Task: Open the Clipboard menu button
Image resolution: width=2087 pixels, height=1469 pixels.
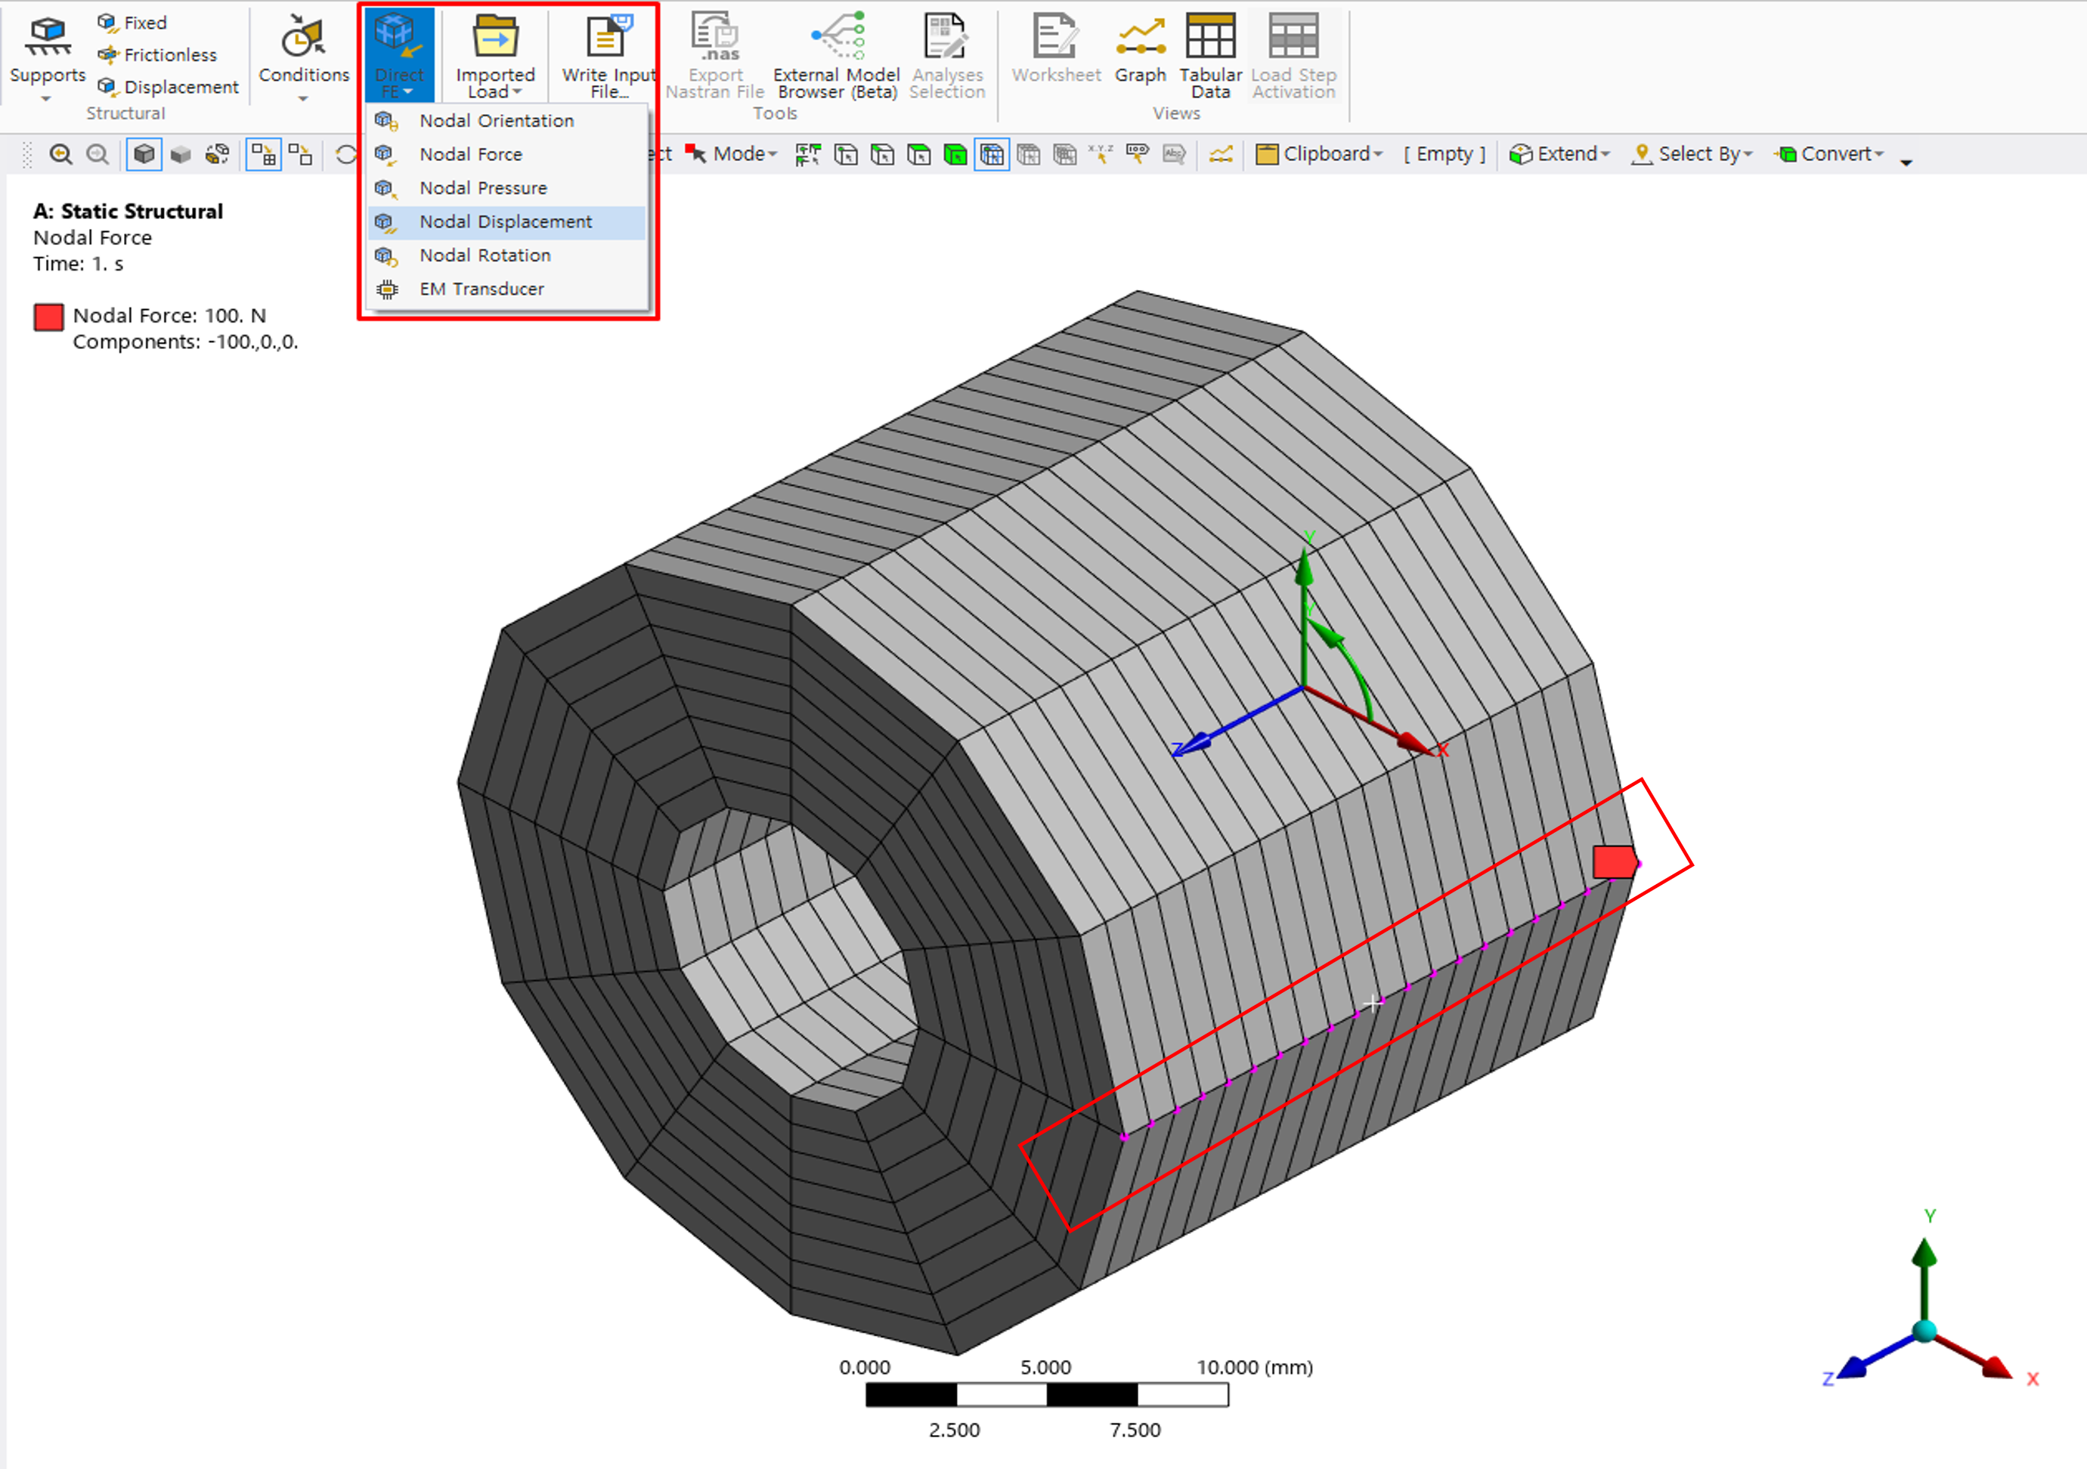Action: [x=1319, y=154]
